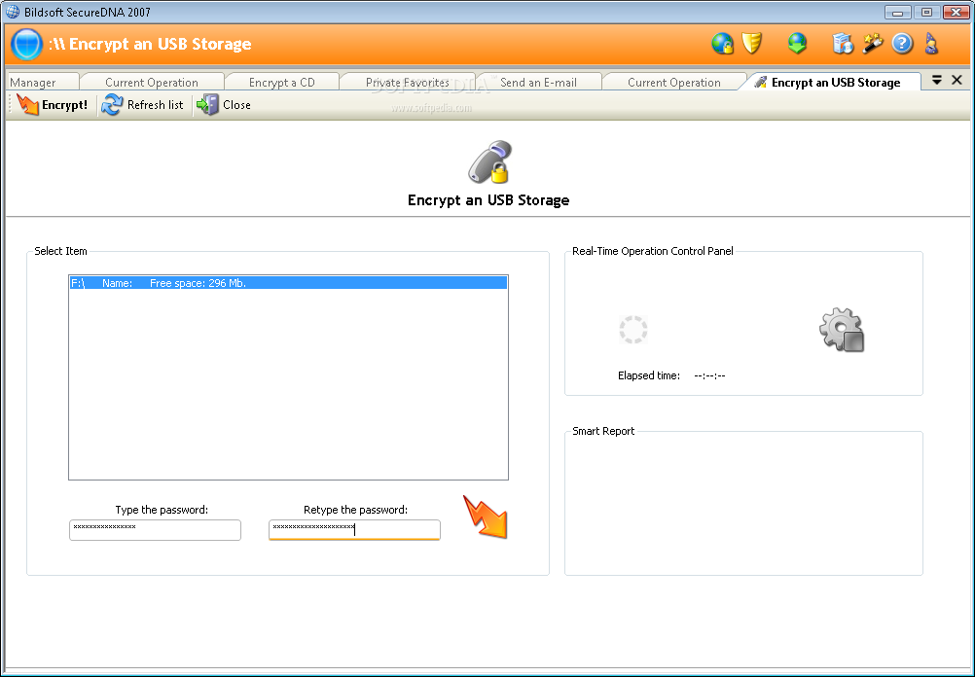Click Close with the door icon in toolbar
The height and width of the screenshot is (677, 975).
coord(224,105)
